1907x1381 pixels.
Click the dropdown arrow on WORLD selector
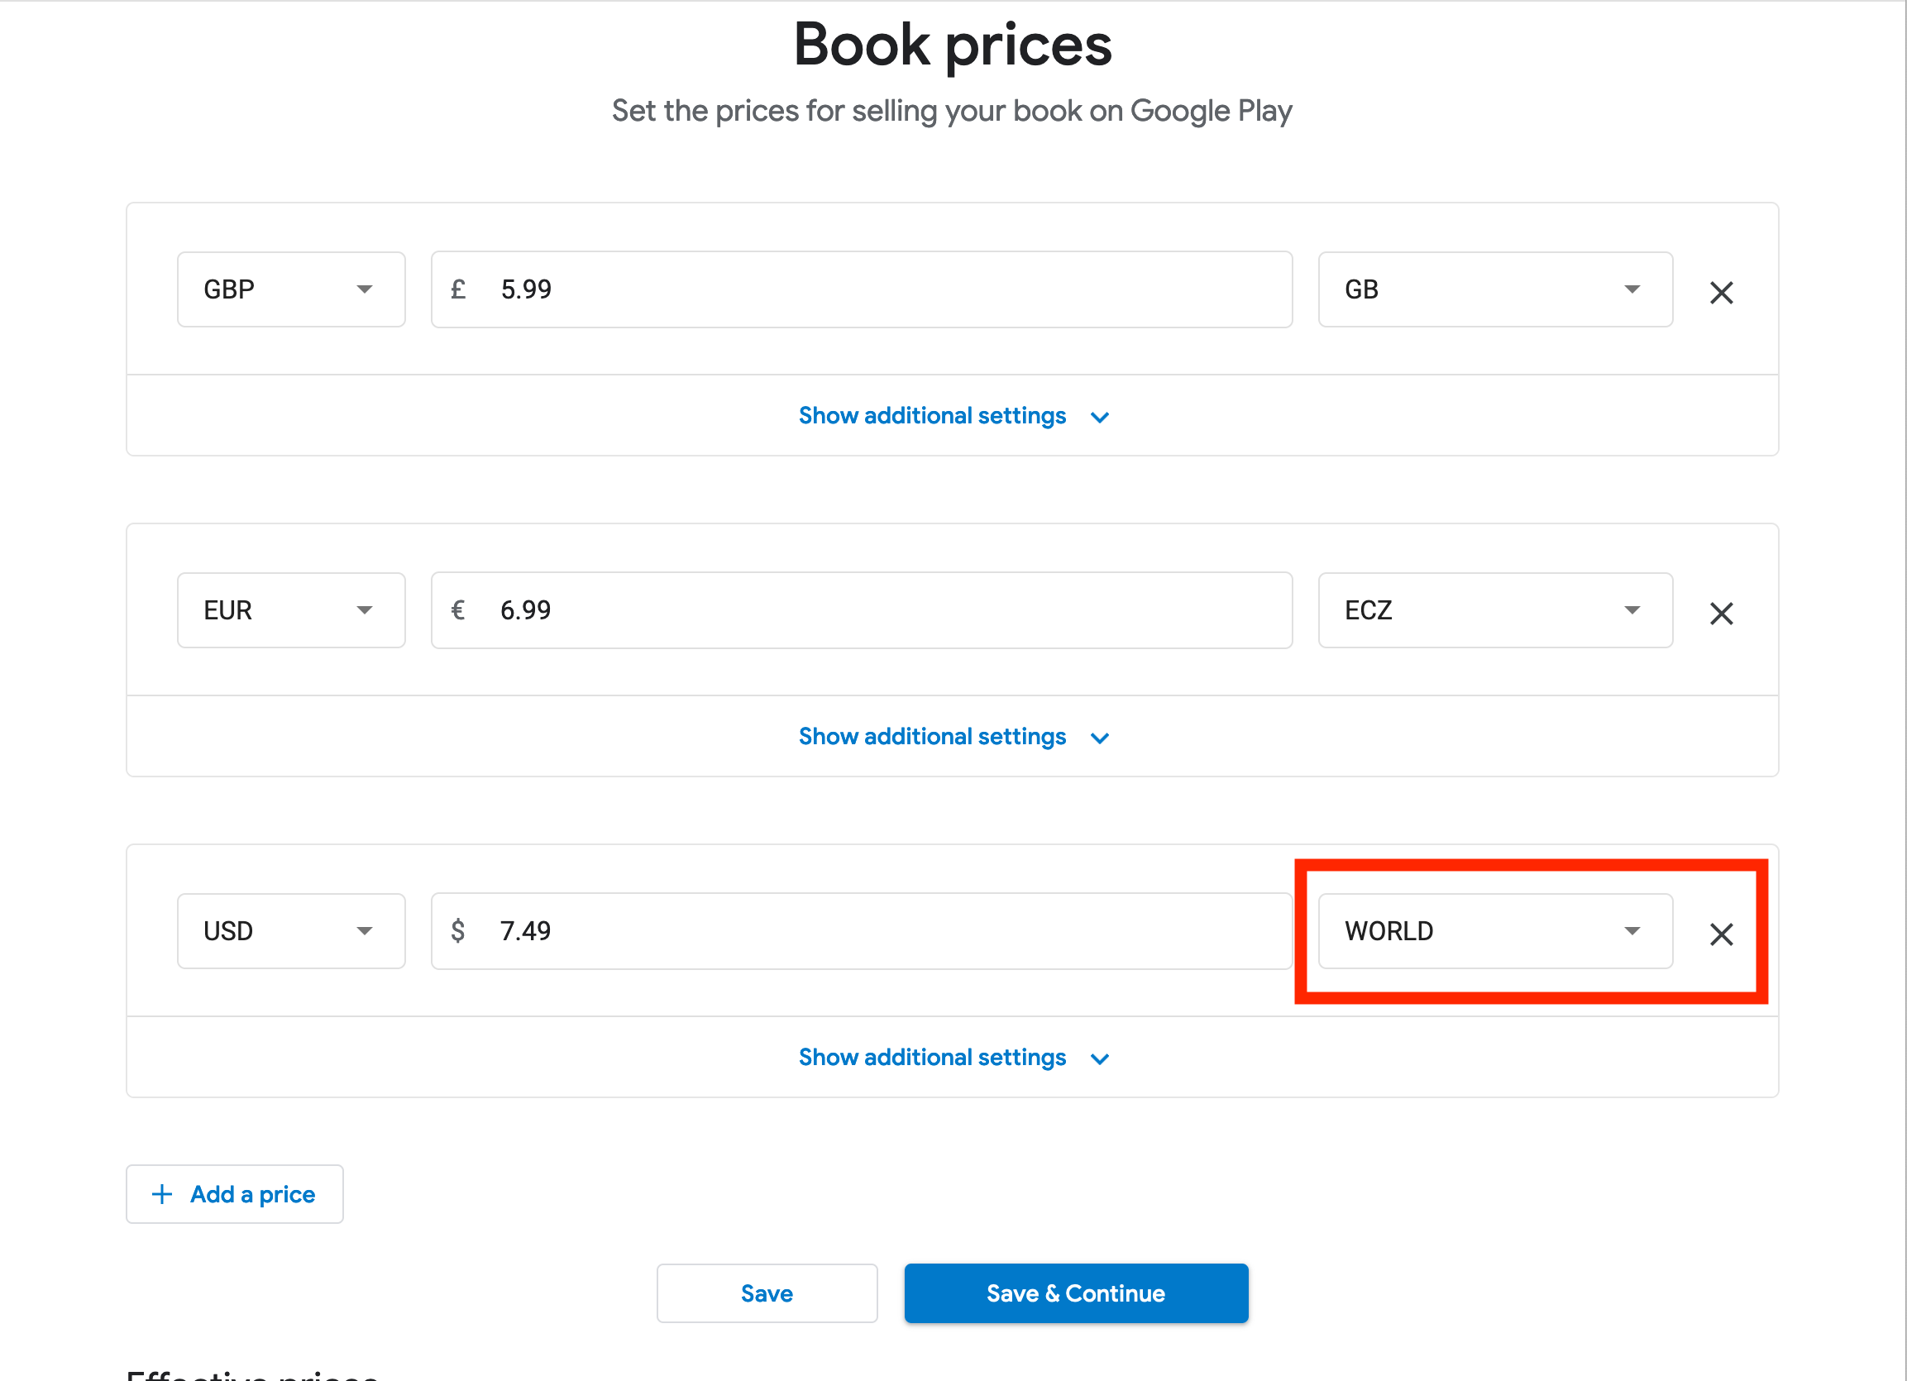1632,931
